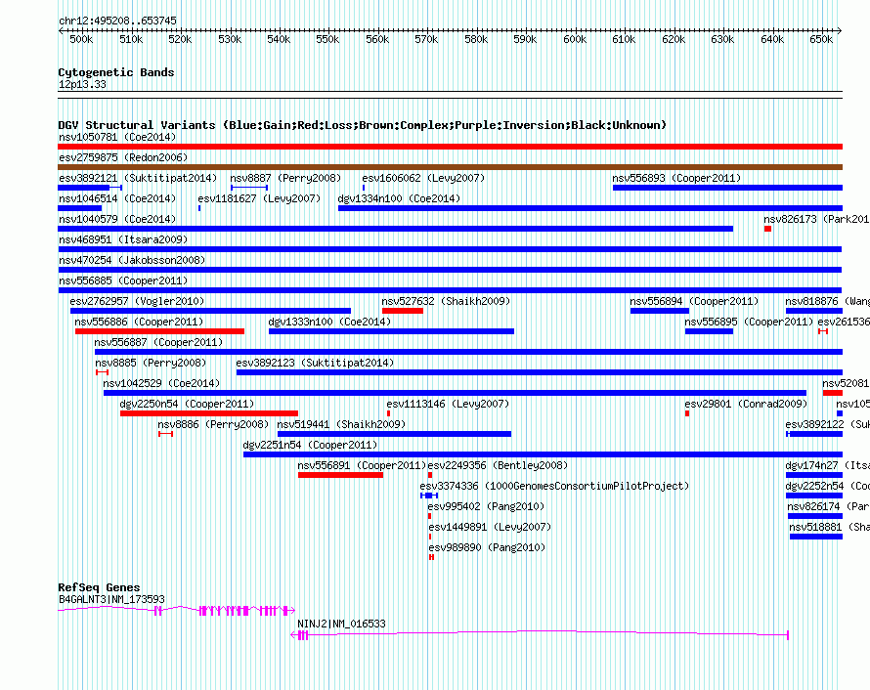Select the 12p13.33 cytoband label
The width and height of the screenshot is (870, 690).
pyautogui.click(x=82, y=84)
